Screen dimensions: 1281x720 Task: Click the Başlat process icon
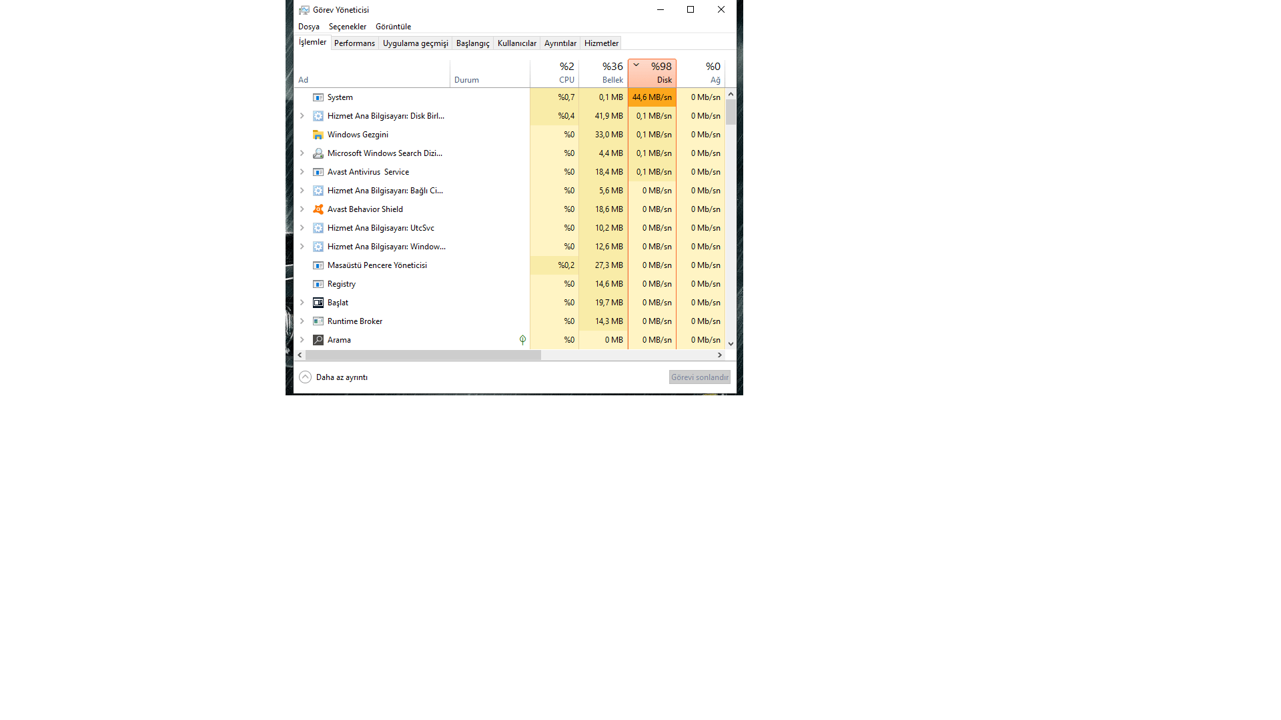[x=318, y=303]
